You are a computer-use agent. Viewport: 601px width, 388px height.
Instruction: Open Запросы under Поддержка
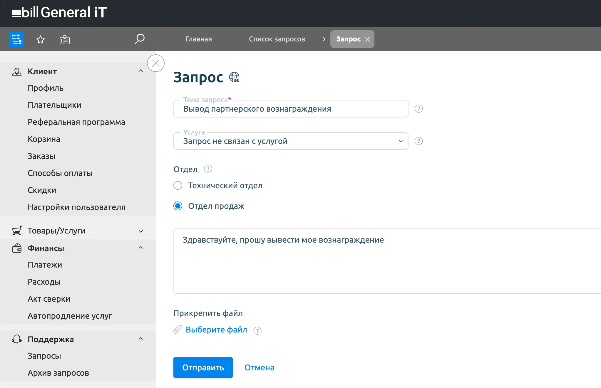tap(44, 356)
